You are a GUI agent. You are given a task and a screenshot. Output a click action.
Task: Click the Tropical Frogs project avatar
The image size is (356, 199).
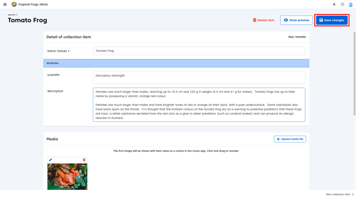14,5
